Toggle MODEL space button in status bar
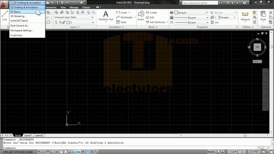The height and width of the screenshot is (154, 274). click(x=211, y=152)
